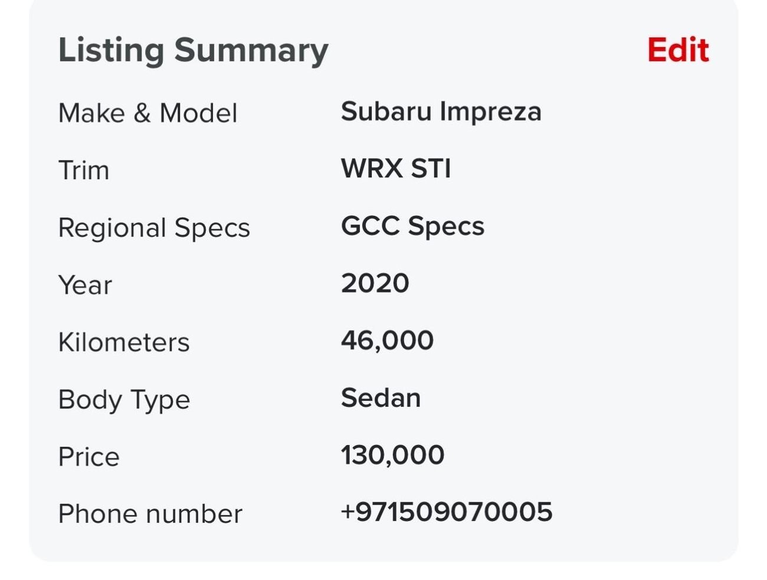Tap the Trim field label
Viewport: 767px width, 580px height.
point(84,170)
